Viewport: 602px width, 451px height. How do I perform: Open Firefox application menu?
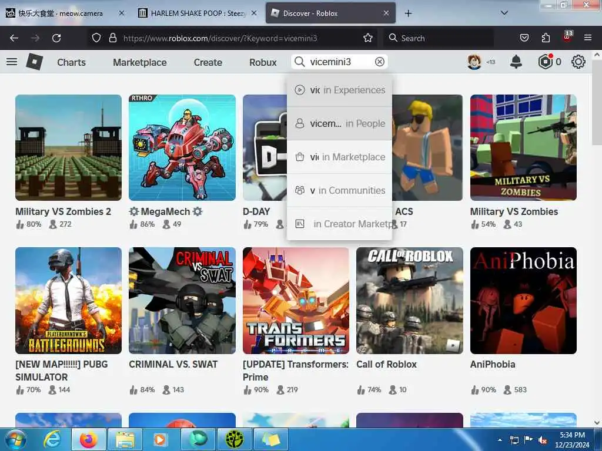click(588, 38)
